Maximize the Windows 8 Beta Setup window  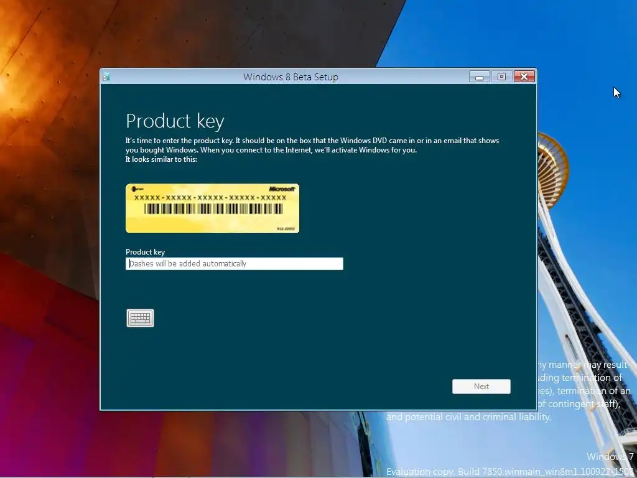[502, 77]
